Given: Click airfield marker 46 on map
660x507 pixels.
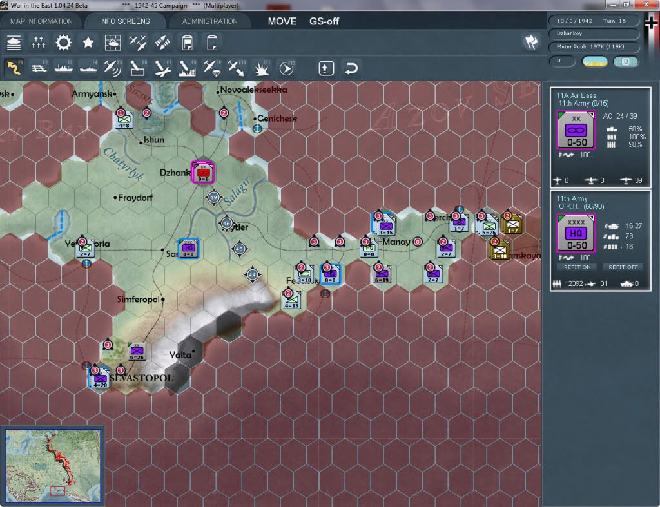Looking at the screenshot, I should 226,223.
